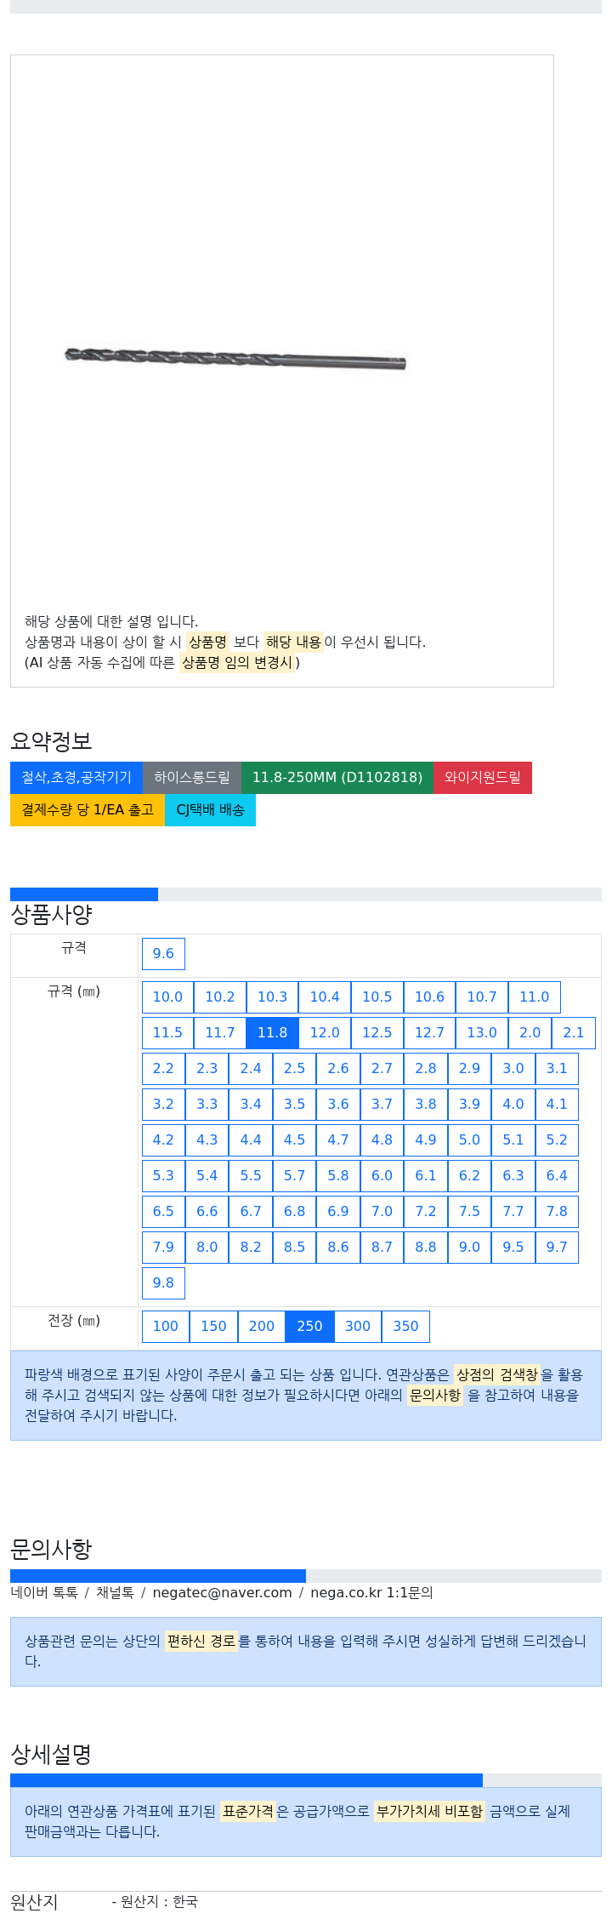
Task: Pick the 10.0 mm size
Action: click(167, 997)
